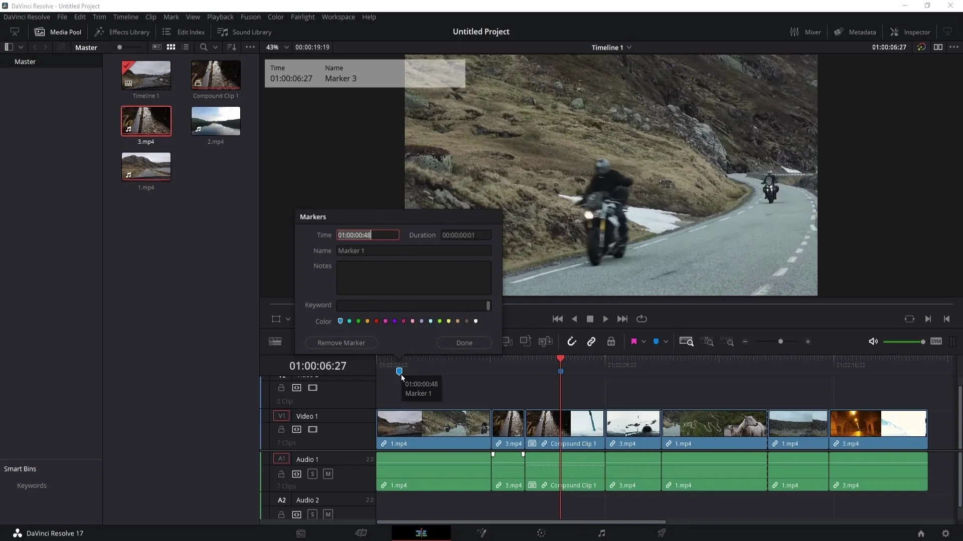
Task: Click the blue Marker 1 on timeline ruler
Action: tap(399, 371)
